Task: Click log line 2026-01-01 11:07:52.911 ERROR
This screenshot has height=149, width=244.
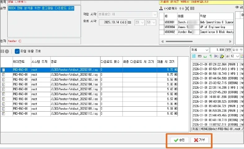Action: tap(218, 125)
